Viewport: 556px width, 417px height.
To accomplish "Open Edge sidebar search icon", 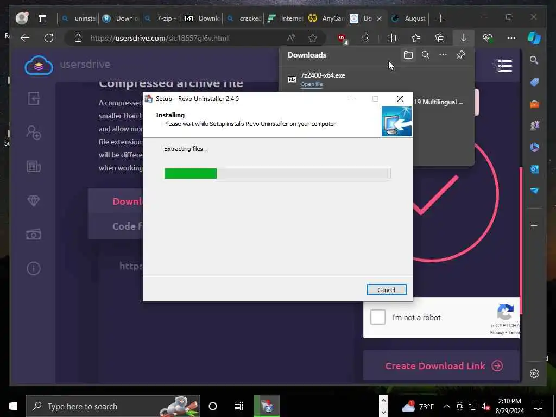I will 534,60.
